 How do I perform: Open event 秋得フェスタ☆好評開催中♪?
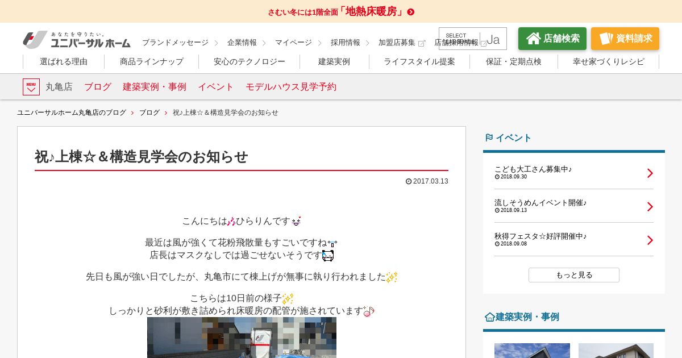[x=540, y=236]
